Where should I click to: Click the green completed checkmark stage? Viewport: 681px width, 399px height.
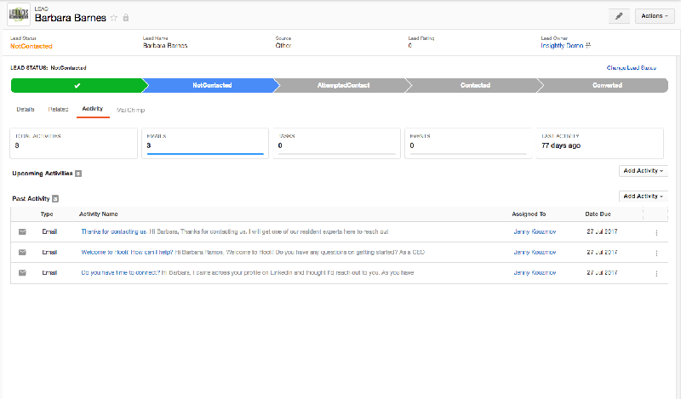[x=77, y=85]
